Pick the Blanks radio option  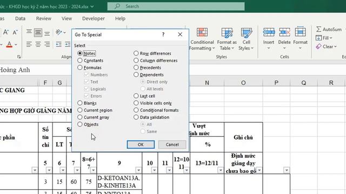pos(80,103)
